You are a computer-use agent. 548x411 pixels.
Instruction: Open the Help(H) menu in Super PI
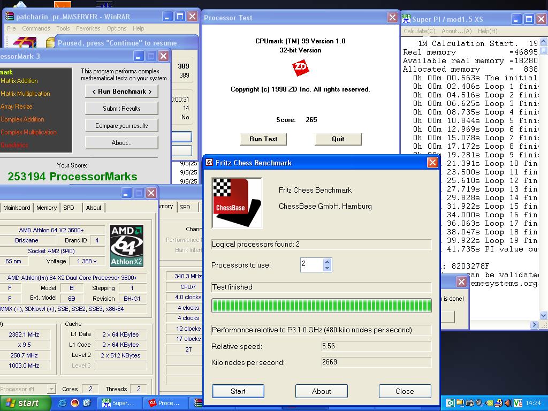click(x=488, y=31)
